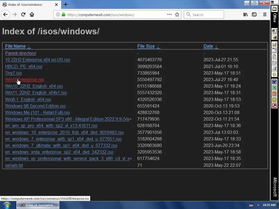The image size is (279, 209).
Task: Download en_windows_7_ultimate_with_sp1_x64_dvd_u_677332.iso
Action: pyautogui.click(x=61, y=146)
